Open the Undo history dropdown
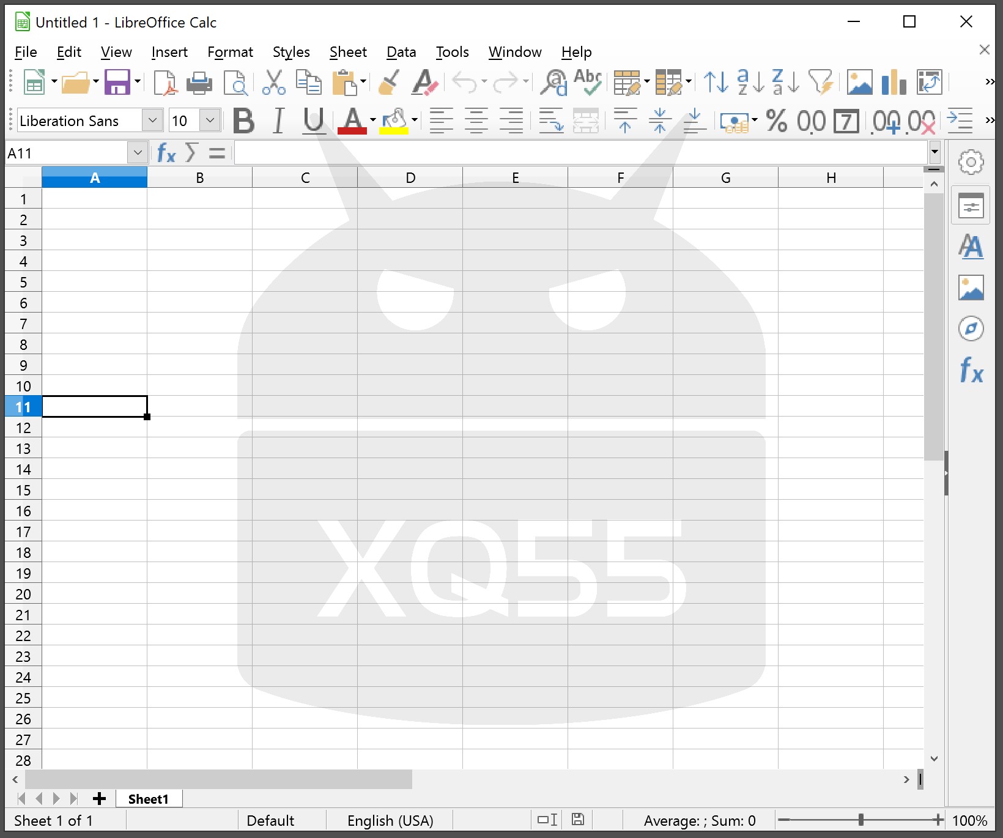Viewport: 1003px width, 838px height. (484, 82)
